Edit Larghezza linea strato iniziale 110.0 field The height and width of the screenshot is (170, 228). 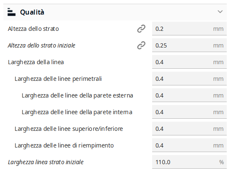pos(189,162)
